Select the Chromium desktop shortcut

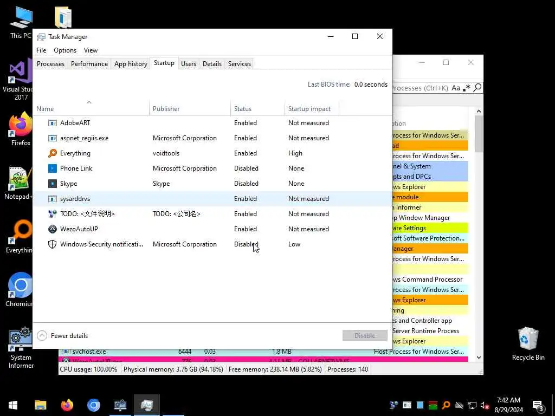20,290
